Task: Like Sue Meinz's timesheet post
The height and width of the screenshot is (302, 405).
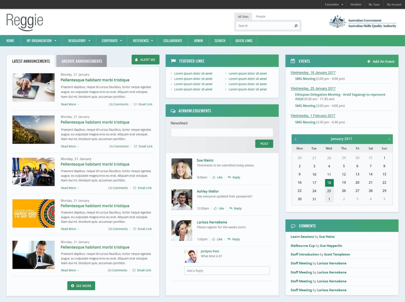Action: click(x=217, y=177)
